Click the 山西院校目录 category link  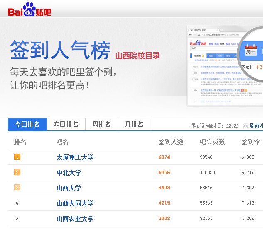click(138, 55)
